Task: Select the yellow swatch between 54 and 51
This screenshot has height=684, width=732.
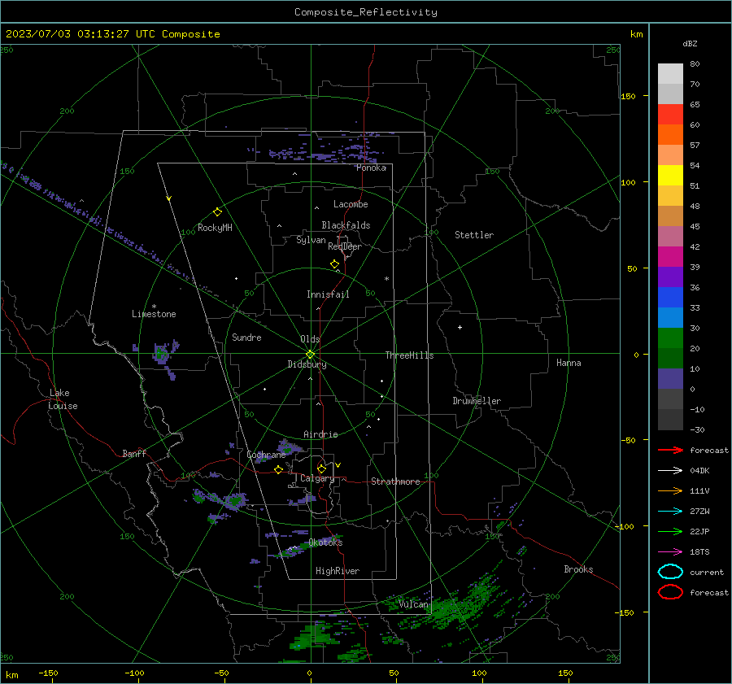Action: (x=670, y=176)
